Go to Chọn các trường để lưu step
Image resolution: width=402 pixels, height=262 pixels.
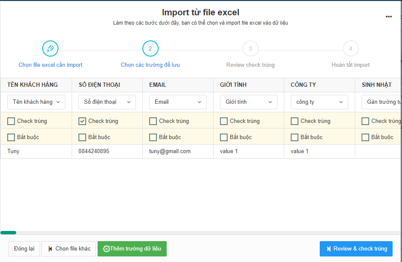pos(150,65)
